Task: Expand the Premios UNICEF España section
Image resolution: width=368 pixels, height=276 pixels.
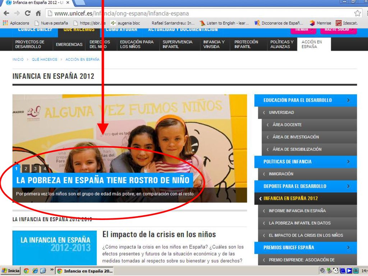Action: click(x=305, y=248)
